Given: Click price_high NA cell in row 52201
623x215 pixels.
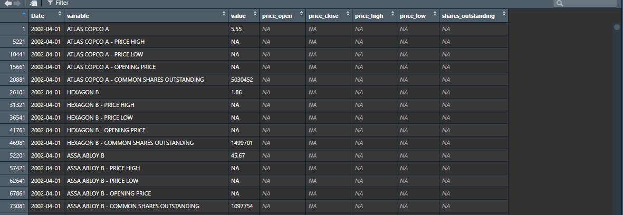Looking at the screenshot, I should (x=375, y=155).
